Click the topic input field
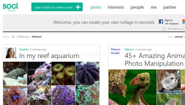The width and height of the screenshot is (185, 105). pos(53,7)
